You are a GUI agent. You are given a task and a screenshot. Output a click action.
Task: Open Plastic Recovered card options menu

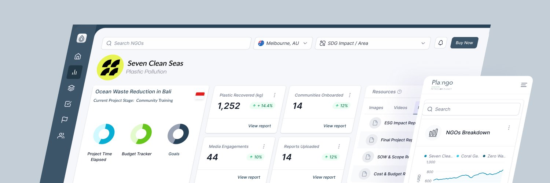[x=274, y=95]
